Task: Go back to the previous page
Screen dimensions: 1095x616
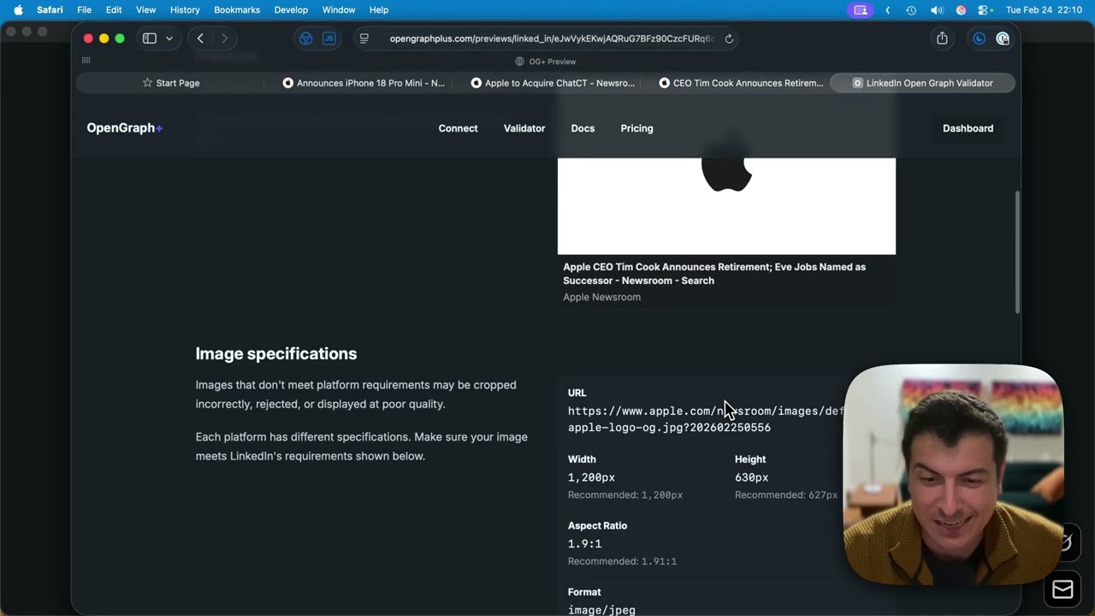Action: click(200, 38)
